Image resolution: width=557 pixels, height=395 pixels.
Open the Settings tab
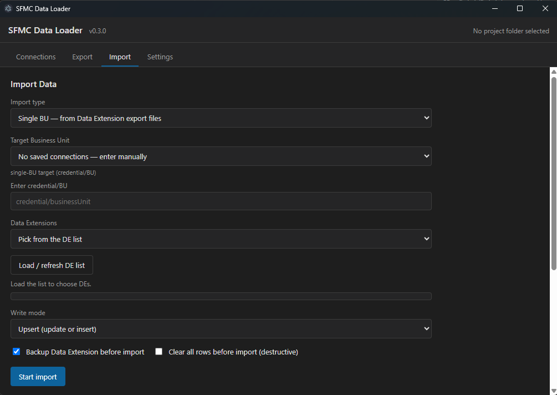click(x=160, y=57)
